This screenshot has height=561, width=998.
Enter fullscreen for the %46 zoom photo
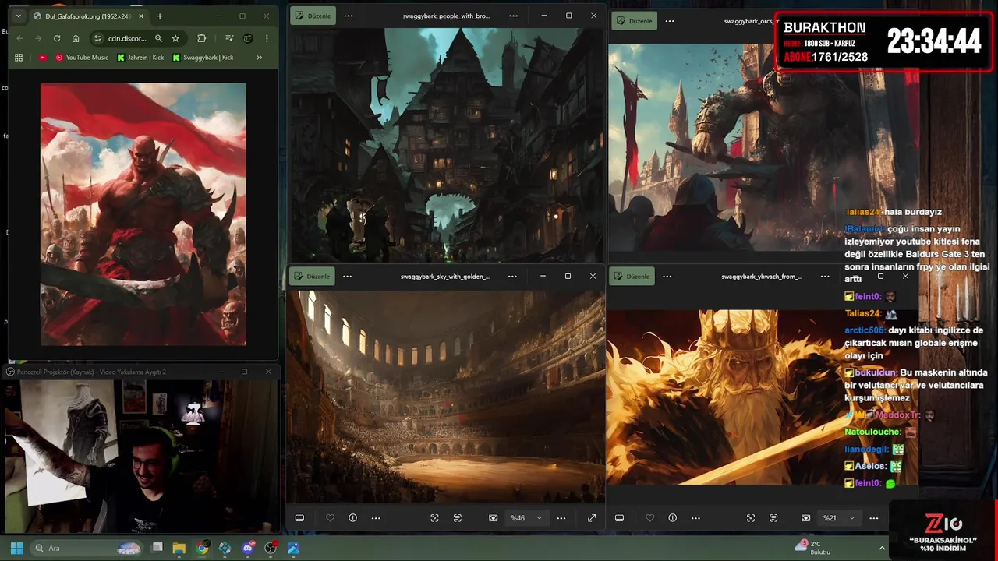(x=592, y=518)
